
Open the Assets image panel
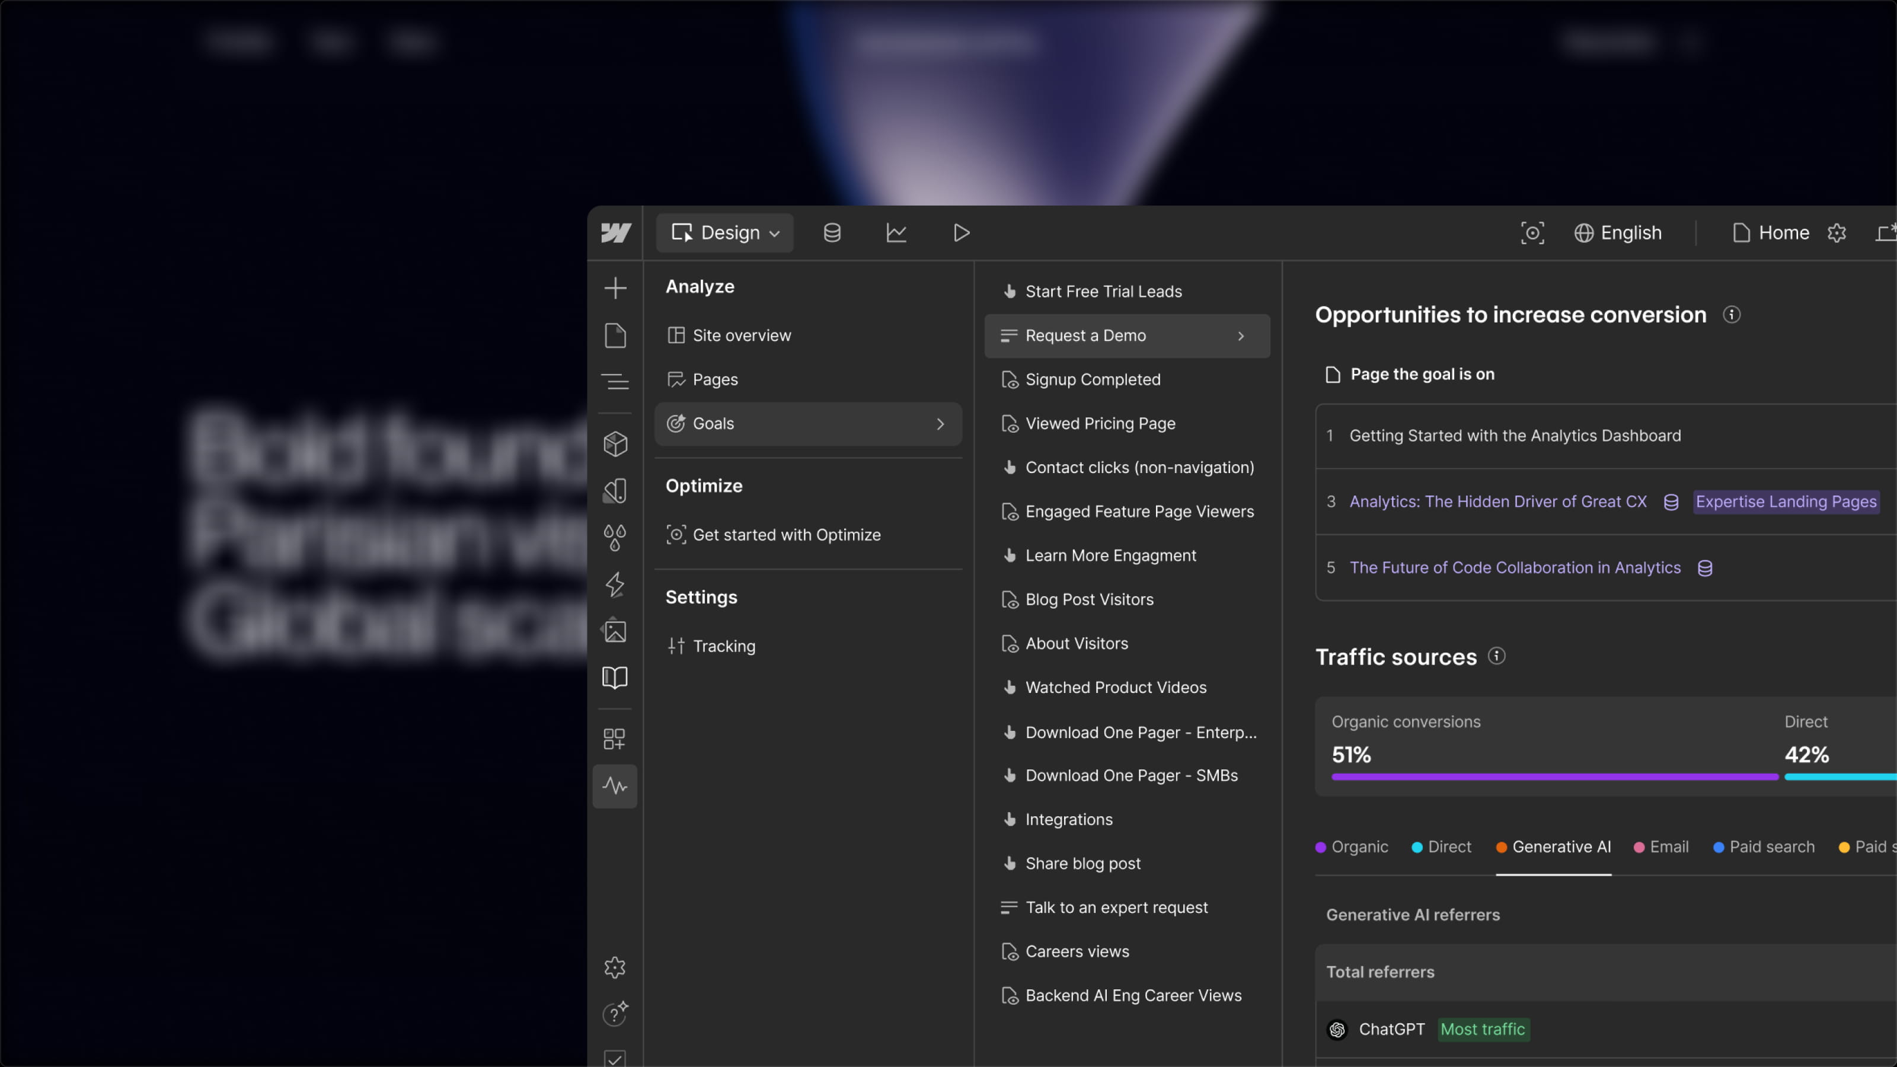coord(615,630)
